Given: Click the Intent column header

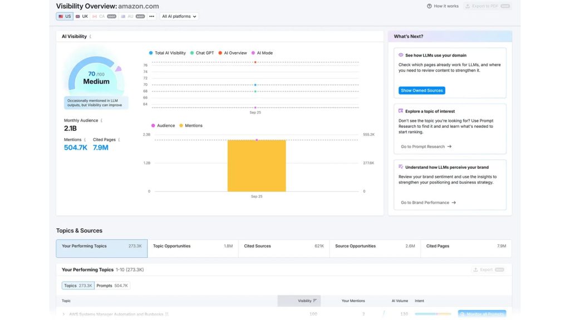Looking at the screenshot, I should pyautogui.click(x=419, y=301).
